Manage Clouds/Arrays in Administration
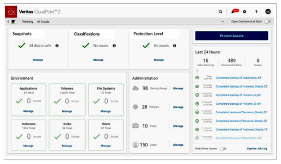The width and height of the screenshot is (281, 164). [x=178, y=88]
